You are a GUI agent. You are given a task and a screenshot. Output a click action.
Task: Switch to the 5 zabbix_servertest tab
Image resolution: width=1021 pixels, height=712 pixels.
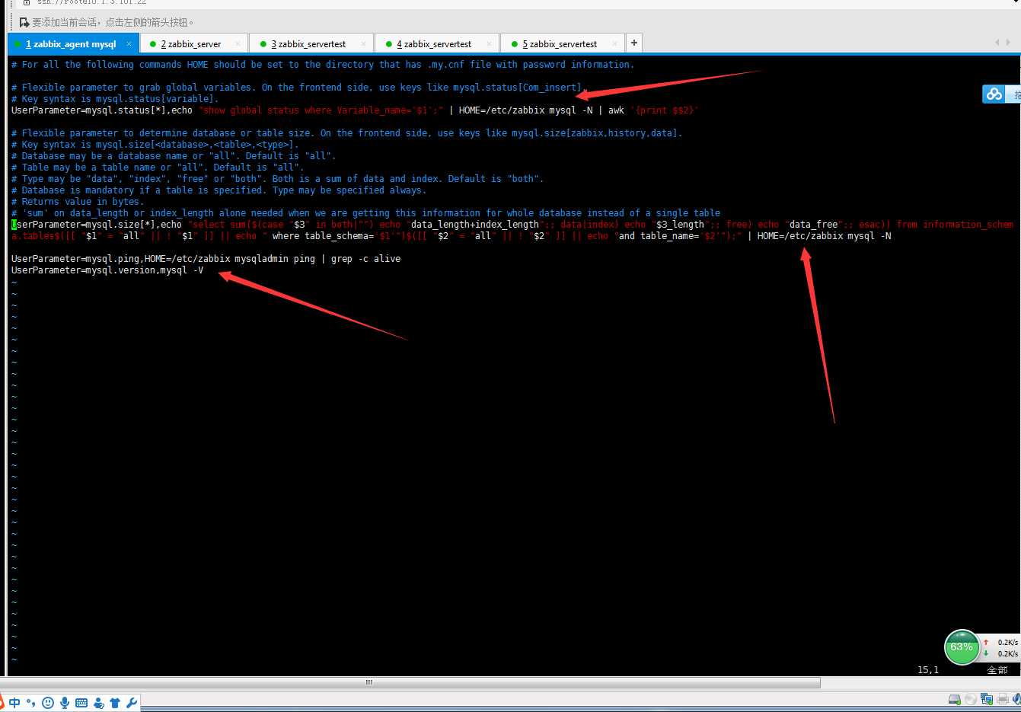point(561,44)
